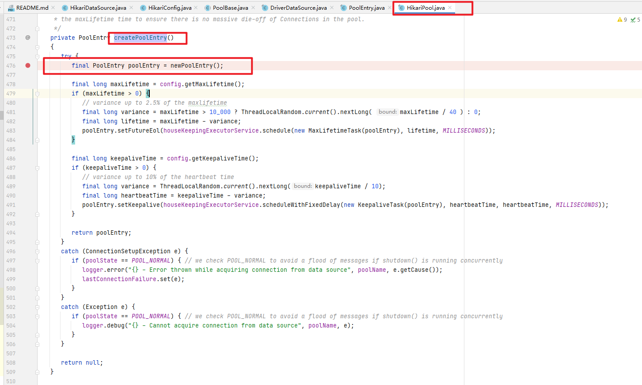Viewport: 642px width, 385px height.
Task: Collapse the Javadoc comment ending at line 472
Action: coord(37,29)
